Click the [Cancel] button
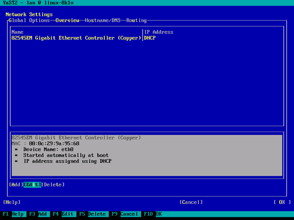This screenshot has width=294, height=220. point(191,202)
